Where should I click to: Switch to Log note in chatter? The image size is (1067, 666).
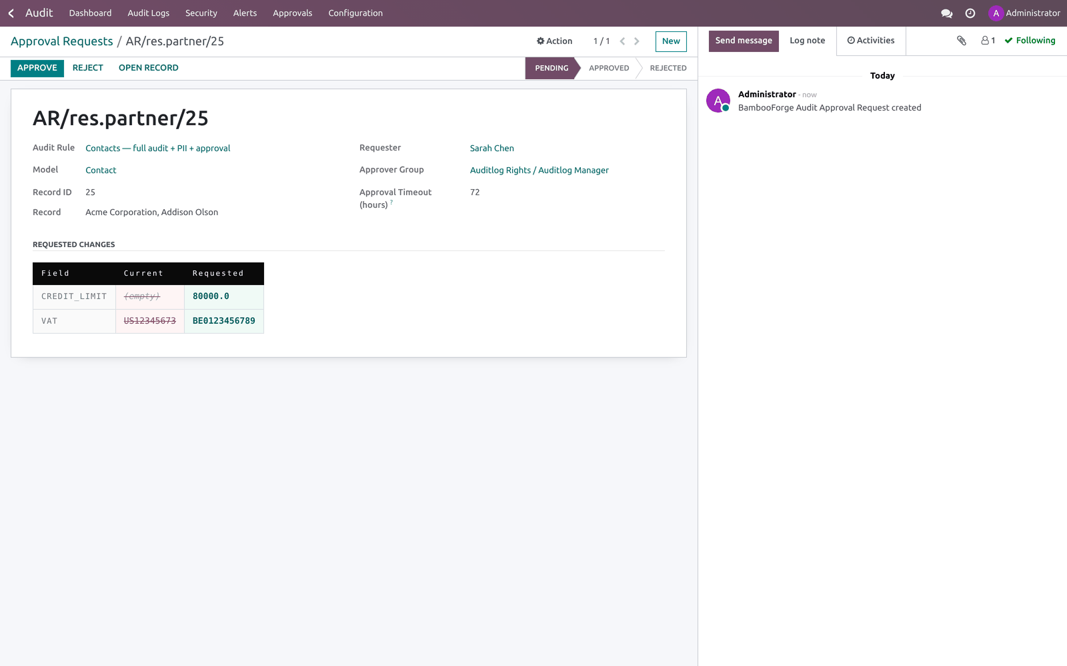(x=808, y=41)
